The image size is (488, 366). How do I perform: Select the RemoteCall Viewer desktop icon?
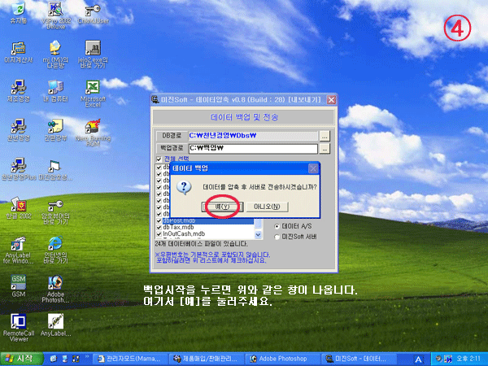coord(19,328)
